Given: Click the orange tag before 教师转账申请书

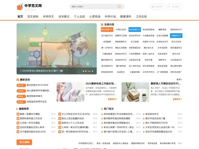Looking at the screenshot, I should pos(21,96).
